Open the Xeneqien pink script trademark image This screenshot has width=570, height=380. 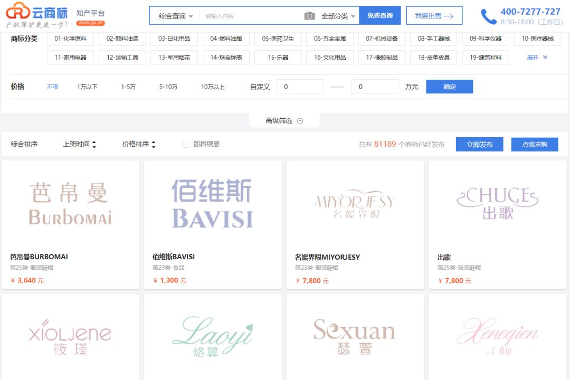click(498, 337)
